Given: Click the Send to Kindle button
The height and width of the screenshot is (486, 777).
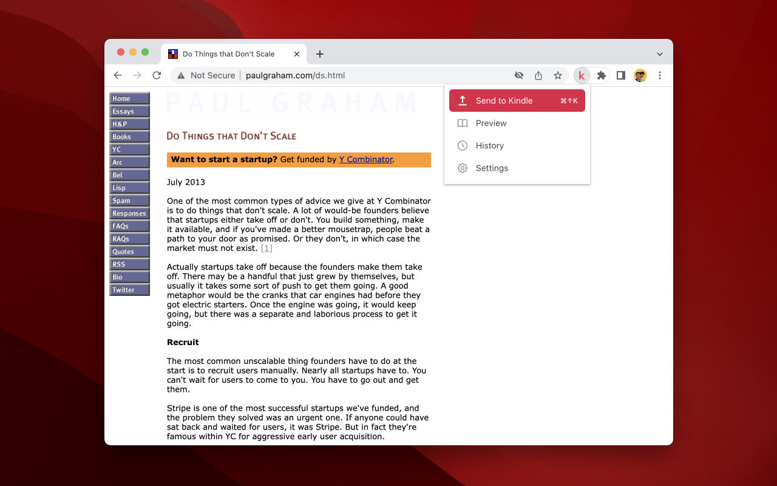Looking at the screenshot, I should pyautogui.click(x=517, y=100).
